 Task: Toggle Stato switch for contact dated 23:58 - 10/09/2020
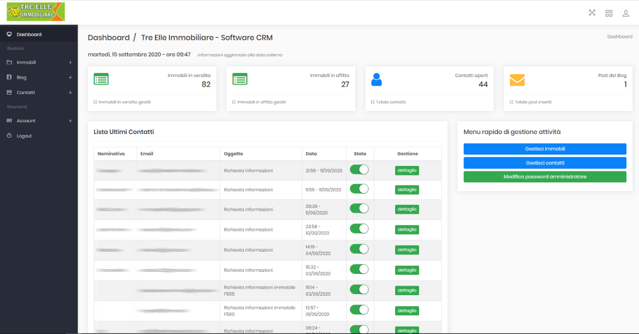coord(359,229)
